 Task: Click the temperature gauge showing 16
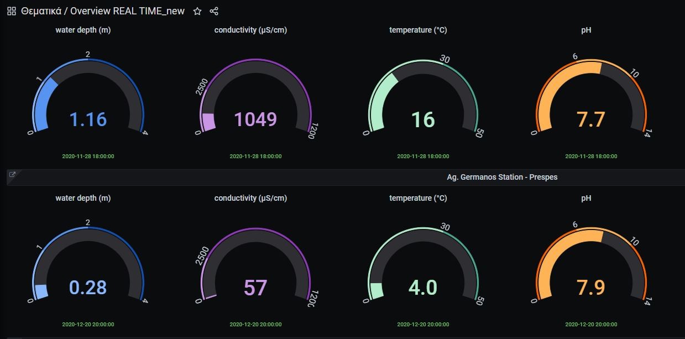click(x=422, y=119)
